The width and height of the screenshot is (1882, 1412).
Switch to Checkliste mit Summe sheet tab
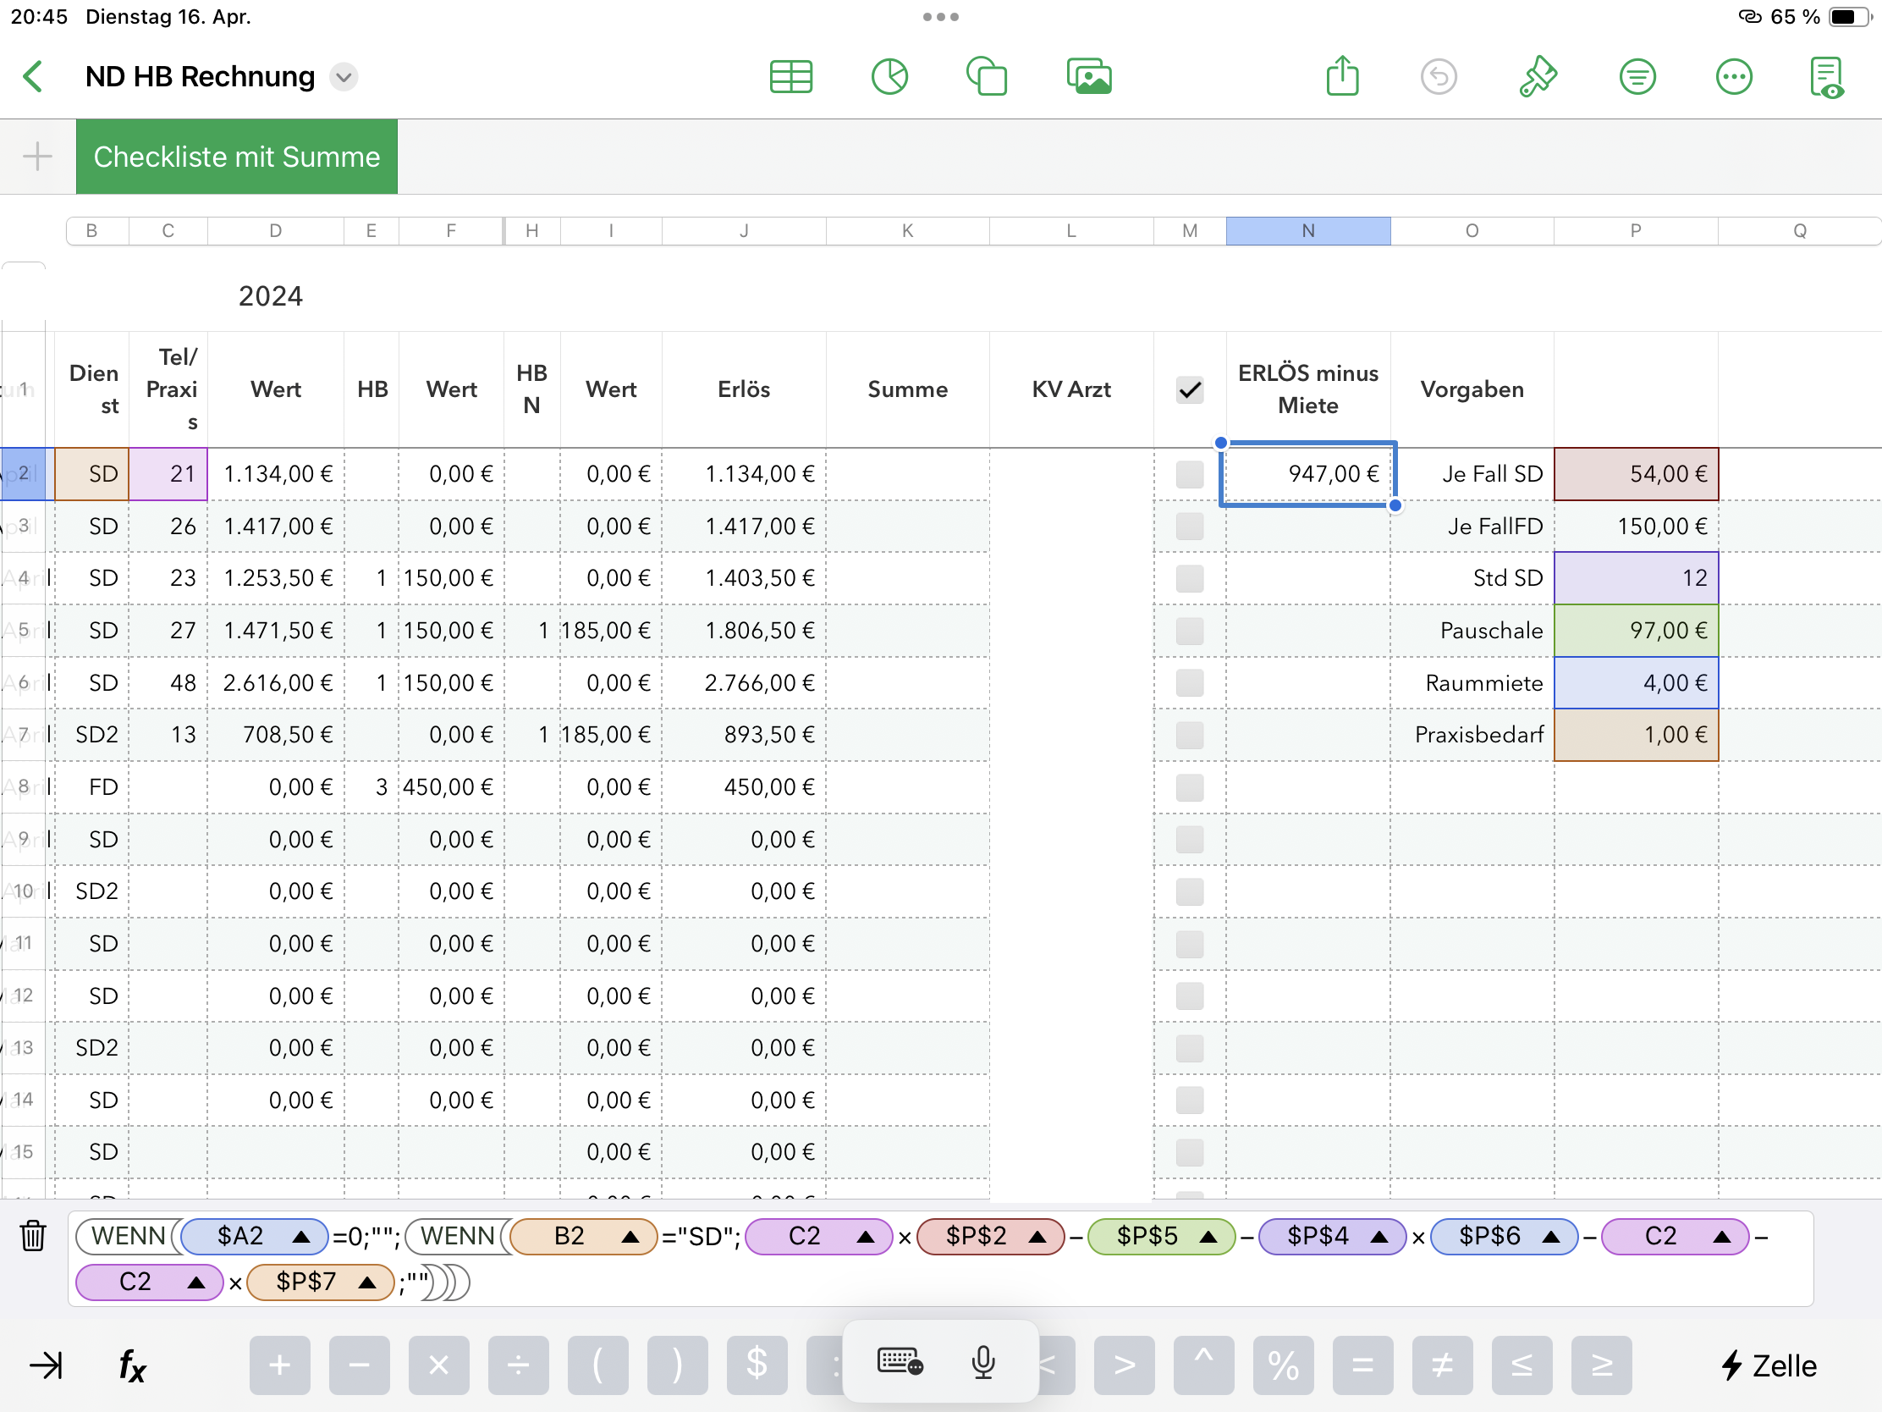point(237,157)
